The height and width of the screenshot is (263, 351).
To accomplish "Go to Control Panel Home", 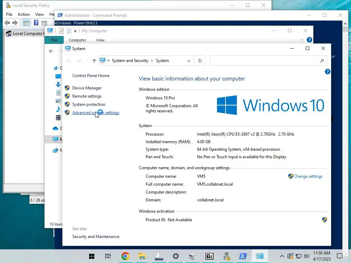I will (x=90, y=76).
